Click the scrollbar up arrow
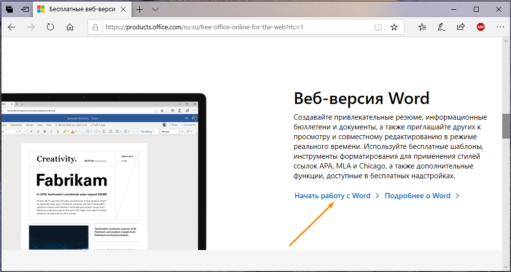The height and width of the screenshot is (272, 511). pyautogui.click(x=506, y=41)
